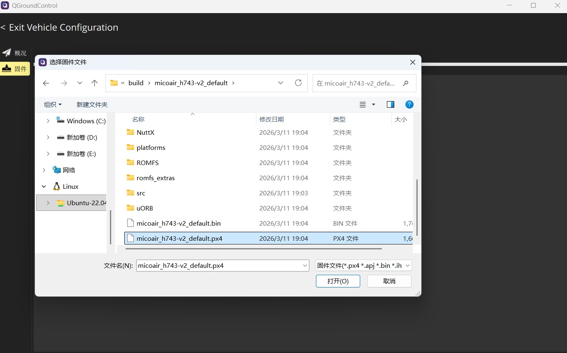The image size is (567, 353).
Task: Click 新建文件夹 new folder button
Action: 92,104
